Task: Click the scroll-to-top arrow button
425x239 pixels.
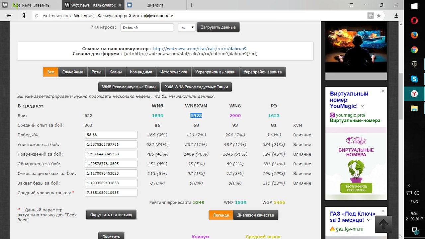Action: (x=383, y=224)
